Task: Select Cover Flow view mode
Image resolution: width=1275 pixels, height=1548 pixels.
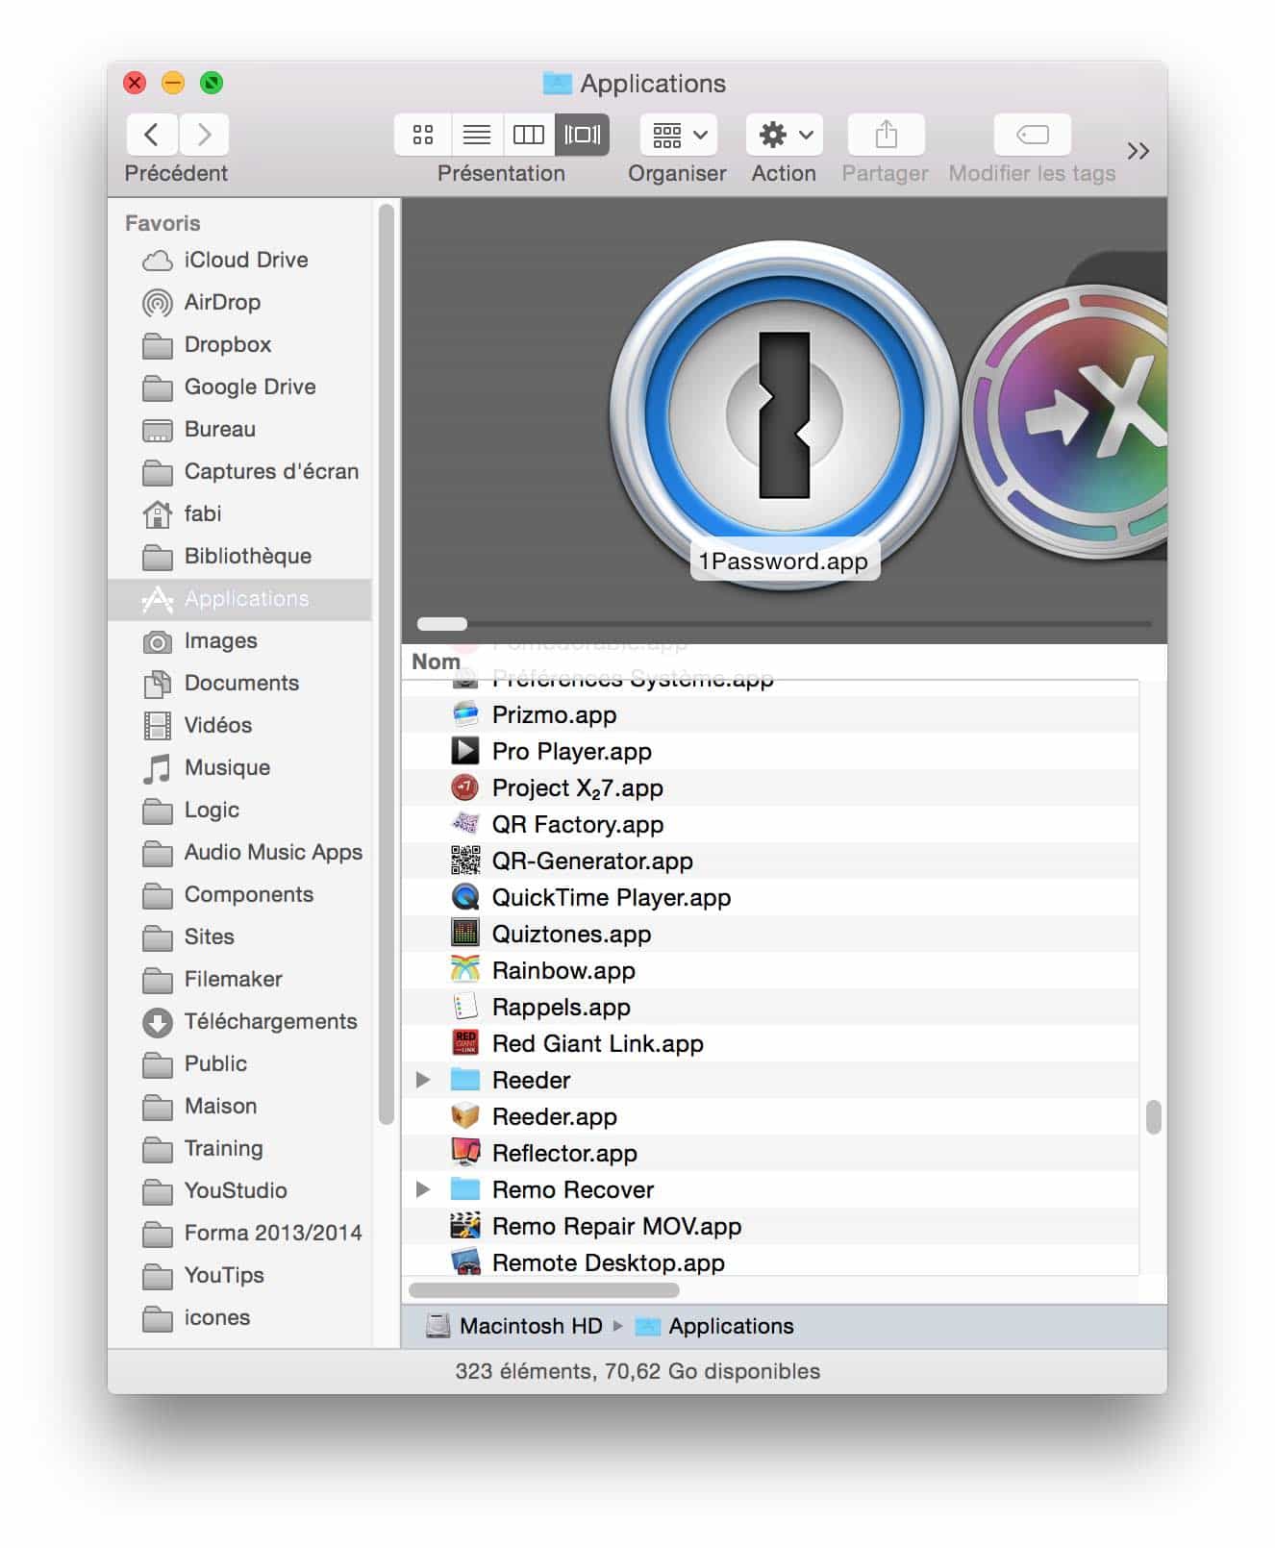Action: click(x=583, y=135)
